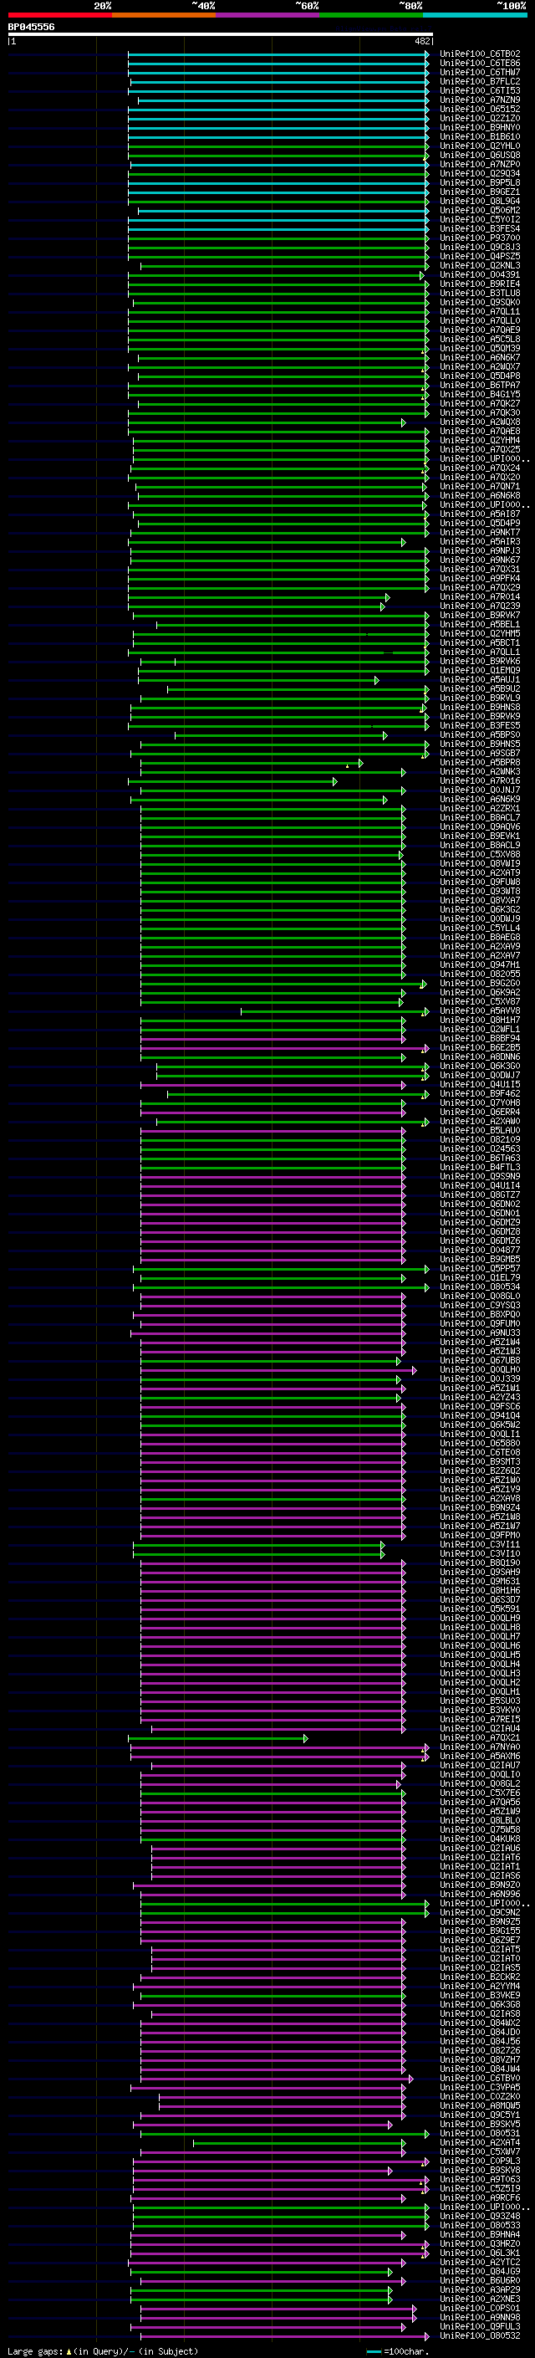Select hit label UniRef100_A7Q239

point(480,606)
